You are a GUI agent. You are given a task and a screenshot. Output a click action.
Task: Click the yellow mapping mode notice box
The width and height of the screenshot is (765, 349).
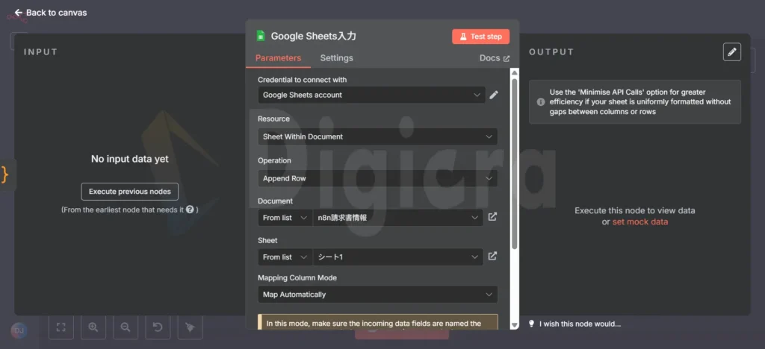tap(378, 321)
